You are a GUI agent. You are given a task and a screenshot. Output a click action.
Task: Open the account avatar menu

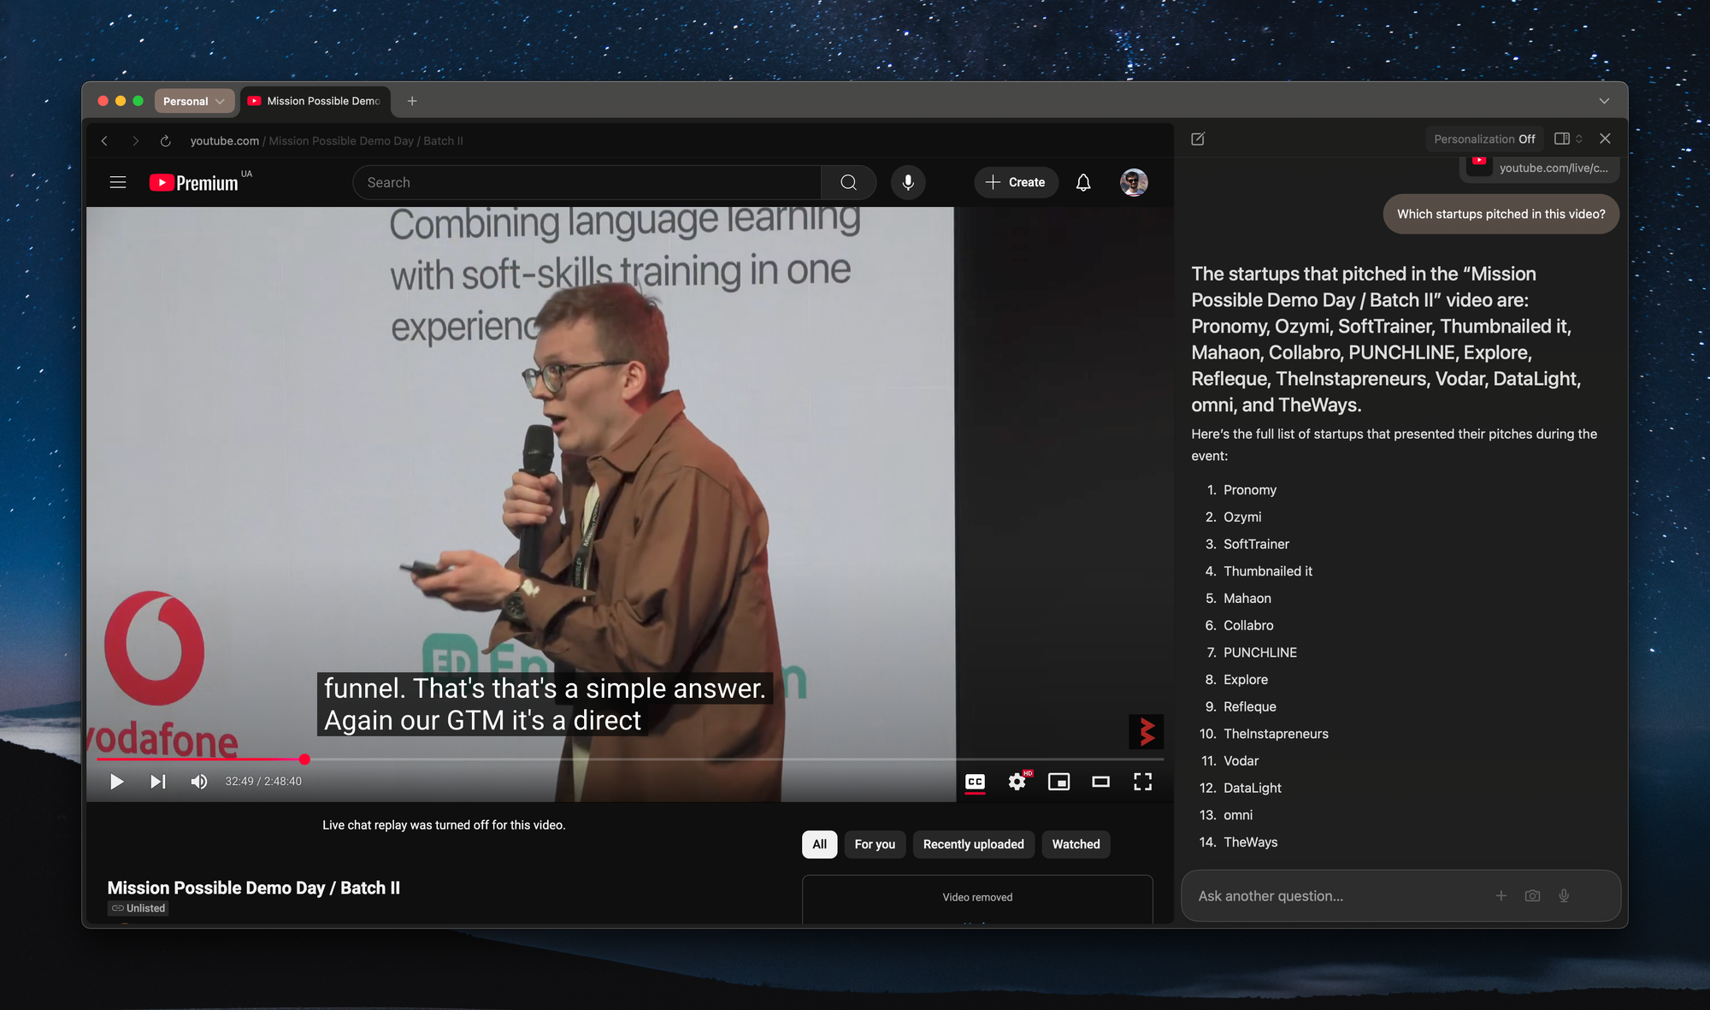coord(1134,182)
